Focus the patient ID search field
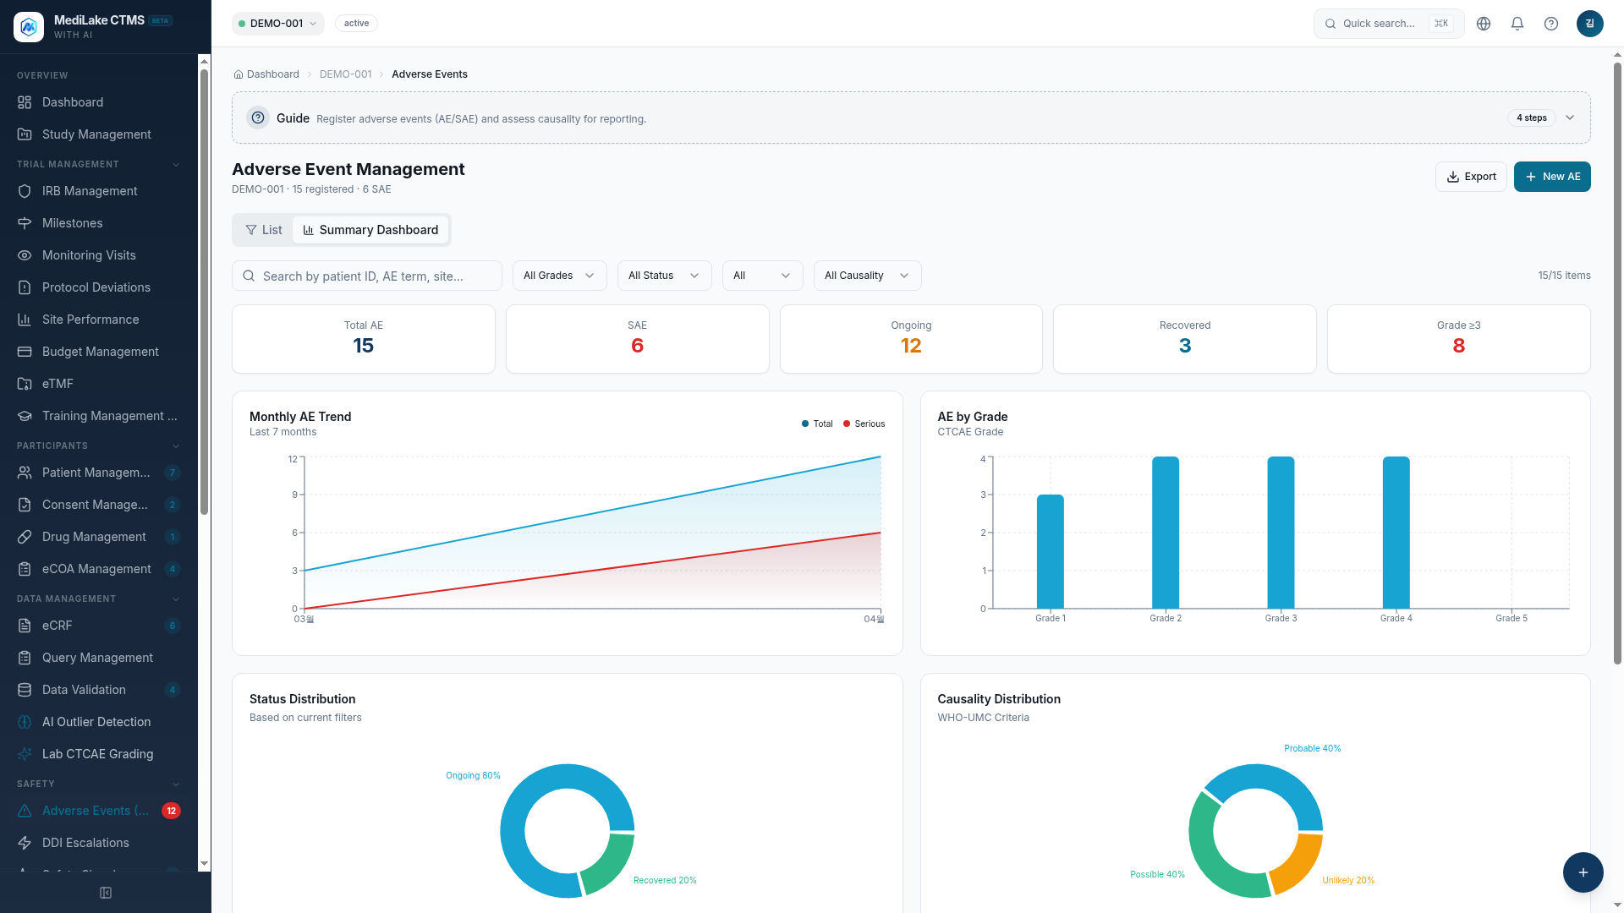Screen dimensions: 1624x913 [x=367, y=276]
